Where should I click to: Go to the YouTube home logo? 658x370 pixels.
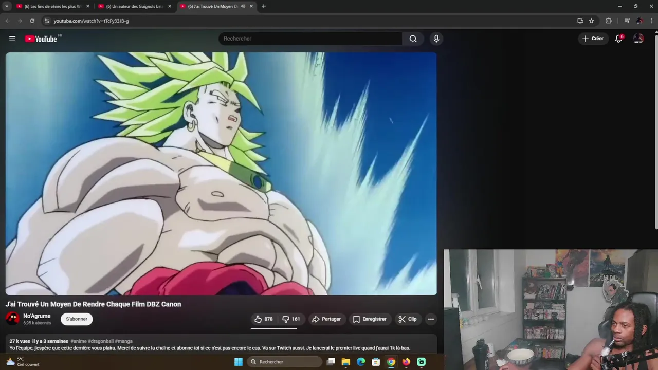click(41, 39)
